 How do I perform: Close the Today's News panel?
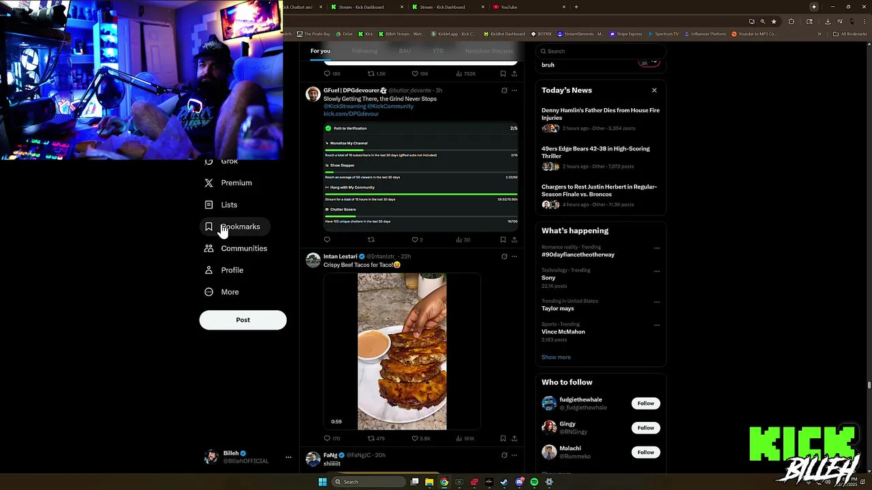[654, 91]
